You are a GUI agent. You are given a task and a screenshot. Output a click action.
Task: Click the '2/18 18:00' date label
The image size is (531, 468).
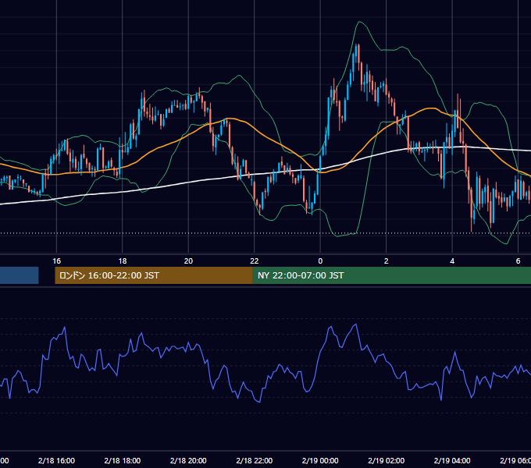pyautogui.click(x=123, y=460)
